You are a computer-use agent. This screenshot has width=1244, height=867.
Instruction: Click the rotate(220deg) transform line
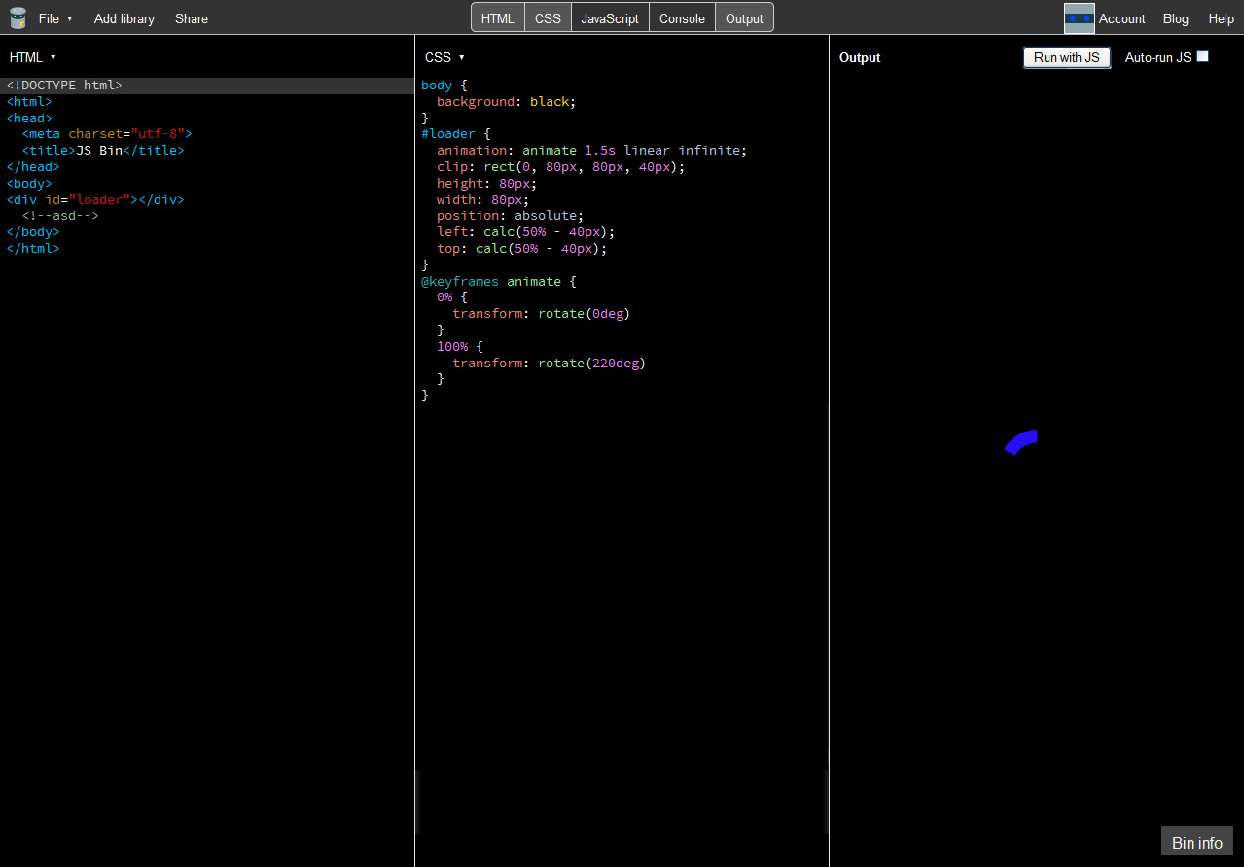[x=550, y=363]
